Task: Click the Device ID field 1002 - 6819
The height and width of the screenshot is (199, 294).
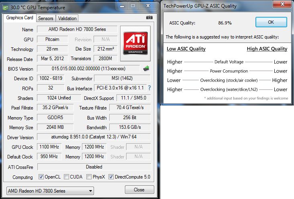Action: click(x=51, y=78)
